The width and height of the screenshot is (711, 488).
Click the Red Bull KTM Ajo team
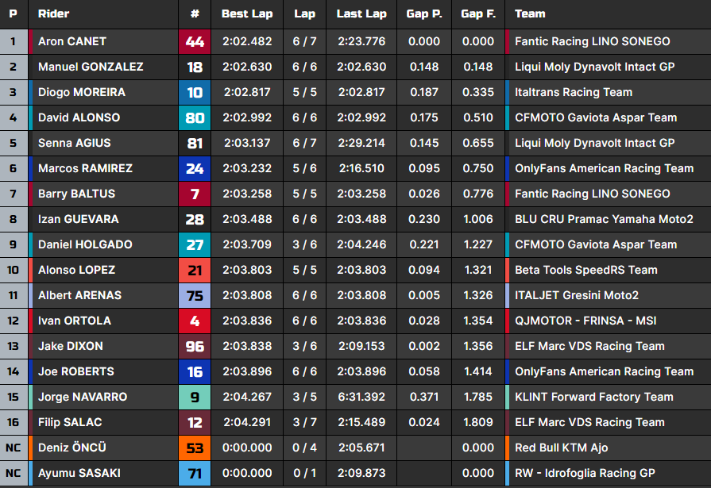tap(562, 448)
